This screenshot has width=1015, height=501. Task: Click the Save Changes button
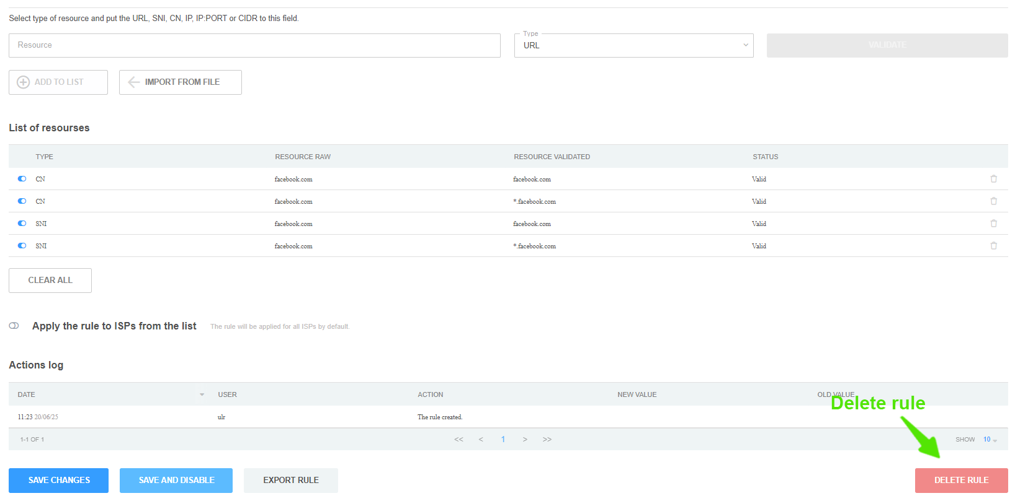tap(59, 481)
